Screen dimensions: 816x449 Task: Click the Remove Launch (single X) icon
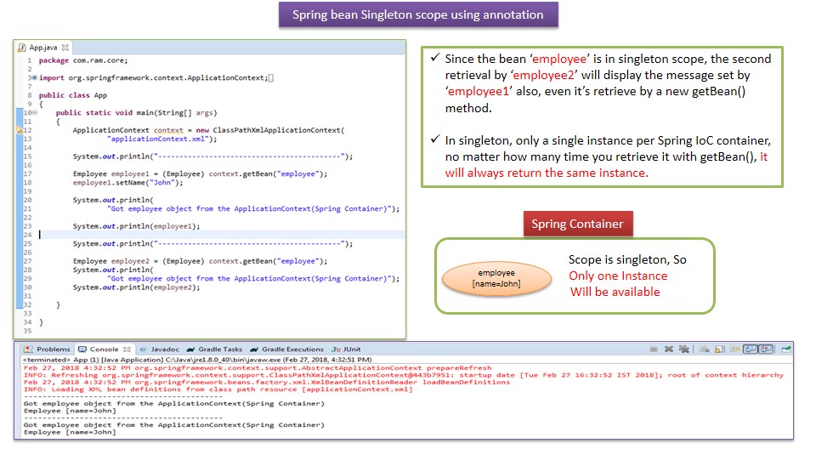click(669, 350)
